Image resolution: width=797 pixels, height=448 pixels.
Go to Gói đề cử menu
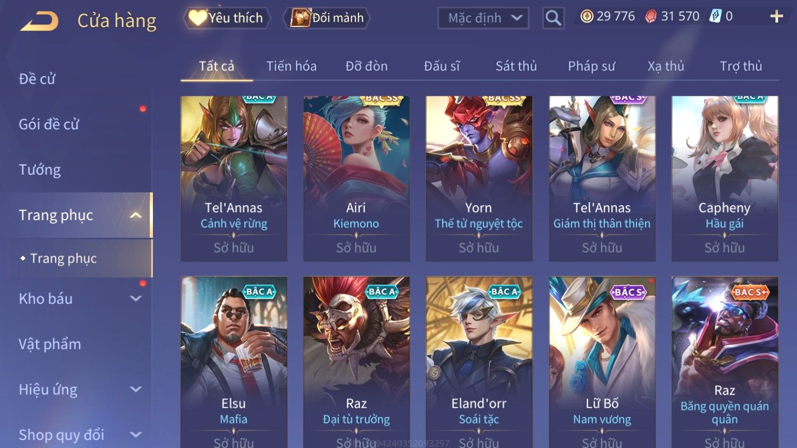click(49, 124)
